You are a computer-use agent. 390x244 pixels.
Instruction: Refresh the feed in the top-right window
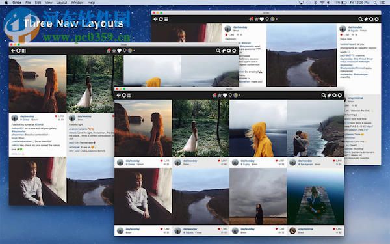click(x=161, y=19)
